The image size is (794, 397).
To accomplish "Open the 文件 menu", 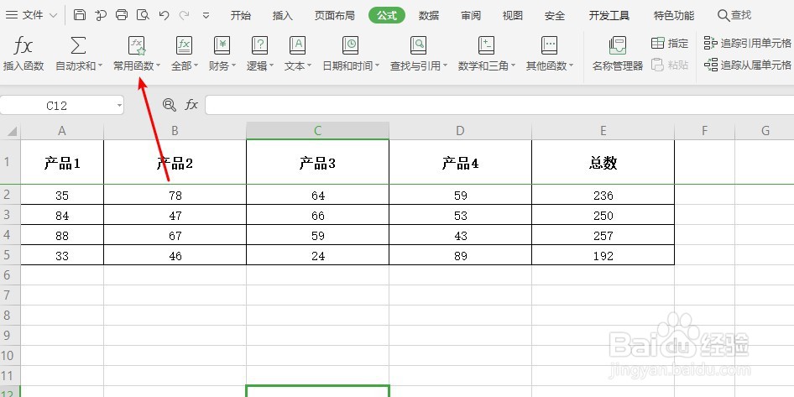I will [x=31, y=15].
